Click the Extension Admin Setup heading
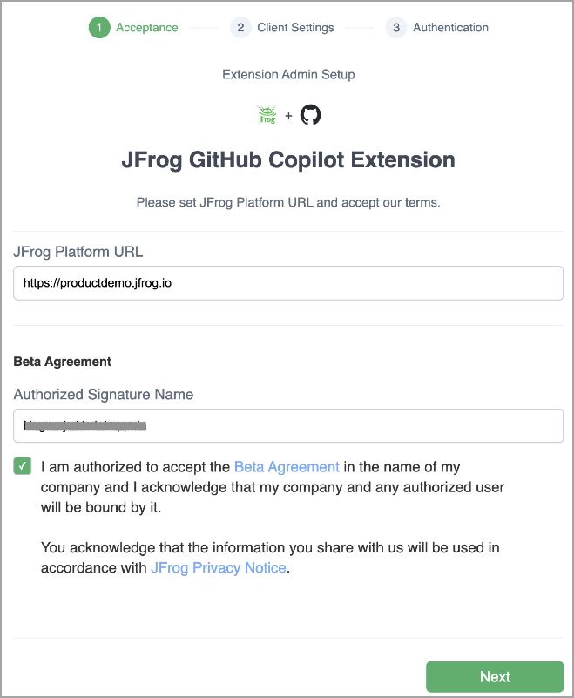The height and width of the screenshot is (698, 574). click(x=288, y=75)
